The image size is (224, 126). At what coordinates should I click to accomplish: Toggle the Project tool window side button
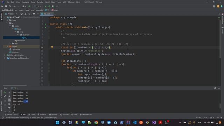[x=1, y=16]
